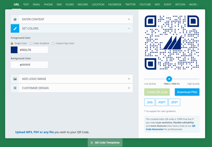The width and height of the screenshot is (212, 147).
Task: Click the paintbrush icon beside Set Colors
Action: point(15,28)
